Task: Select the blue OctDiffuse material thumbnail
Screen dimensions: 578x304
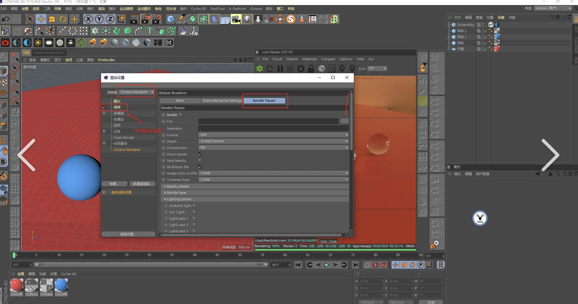Action: point(61,286)
